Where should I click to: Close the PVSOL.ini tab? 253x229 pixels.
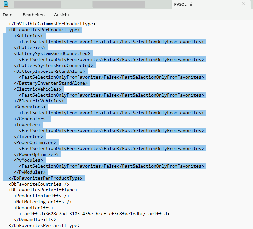point(243,4)
